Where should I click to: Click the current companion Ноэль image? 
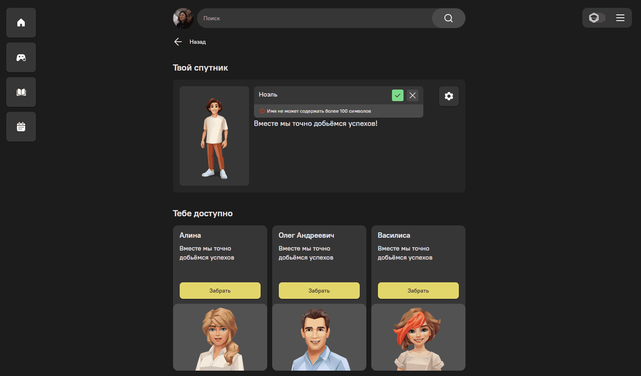click(x=214, y=136)
